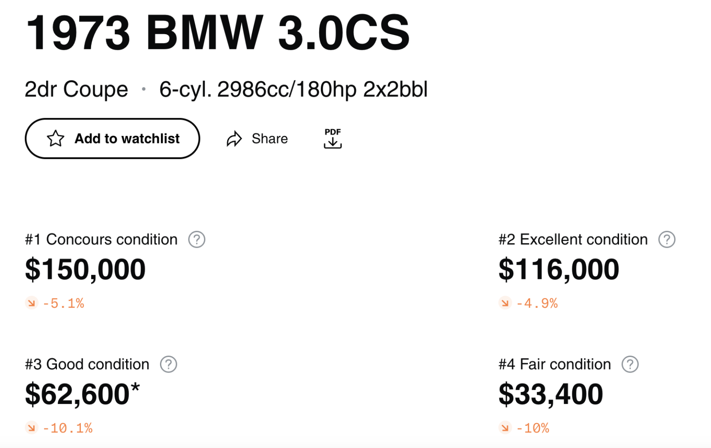Viewport: 711px width, 448px height.
Task: Download the PDF report icon
Action: (x=332, y=139)
